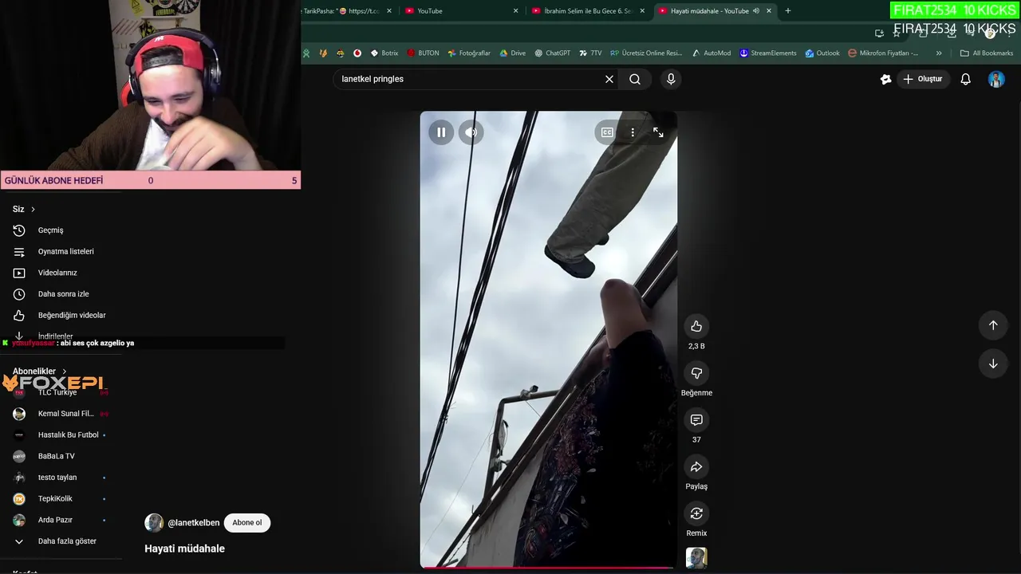This screenshot has height=574, width=1021.
Task: Start voice search with microphone
Action: (x=671, y=79)
